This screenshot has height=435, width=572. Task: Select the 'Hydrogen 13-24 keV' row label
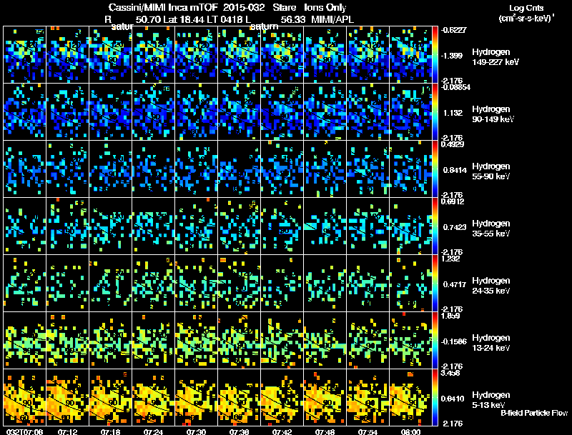[491, 343]
